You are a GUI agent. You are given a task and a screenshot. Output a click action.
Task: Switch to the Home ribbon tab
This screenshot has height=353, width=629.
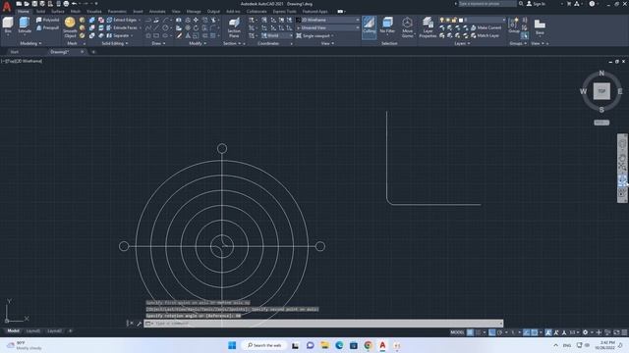(x=24, y=12)
